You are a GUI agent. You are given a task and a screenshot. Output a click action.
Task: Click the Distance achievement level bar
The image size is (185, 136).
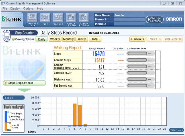137,79
